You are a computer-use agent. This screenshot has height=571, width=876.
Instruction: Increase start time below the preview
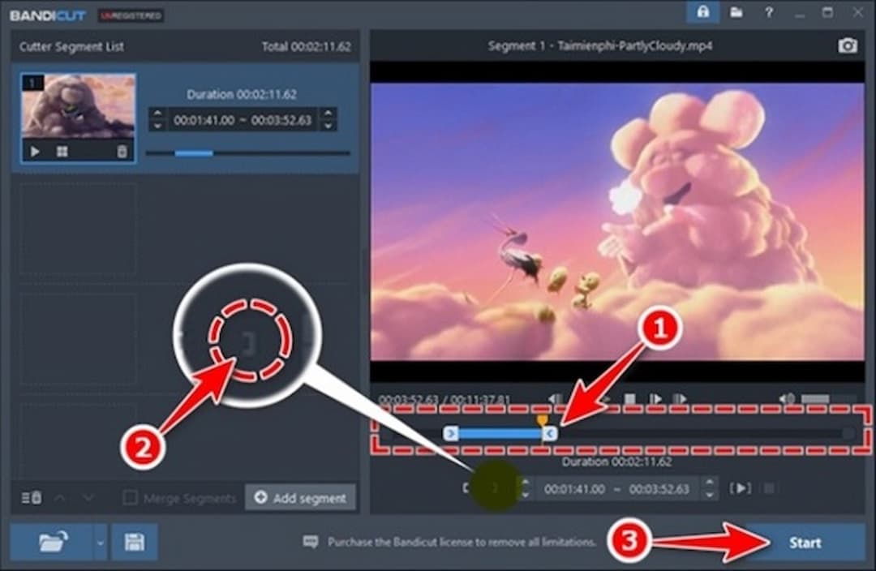point(525,482)
